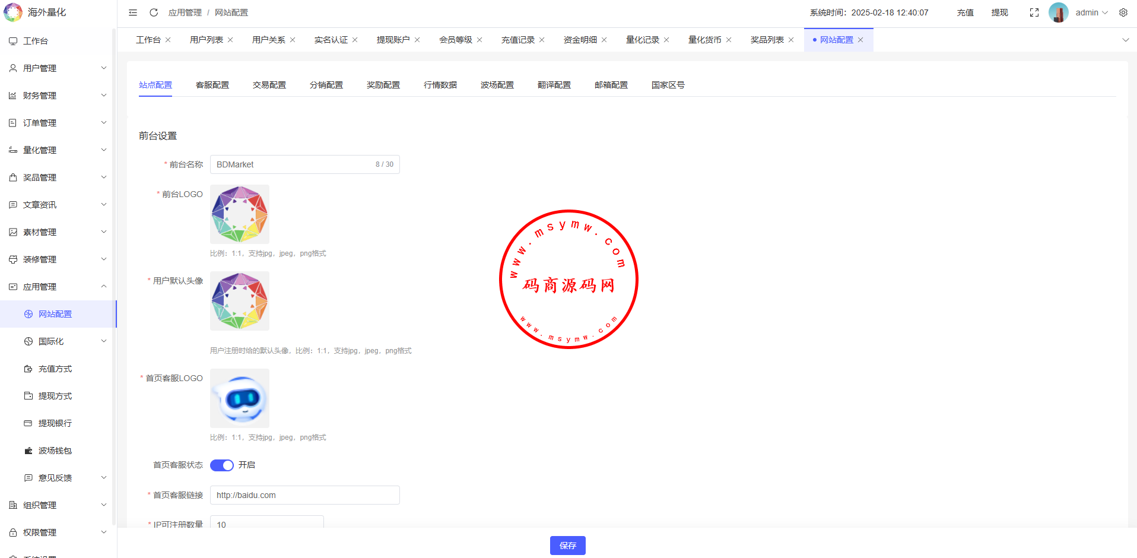The height and width of the screenshot is (558, 1137).
Task: Click the 国际化 globe icon
Action: (x=28, y=341)
